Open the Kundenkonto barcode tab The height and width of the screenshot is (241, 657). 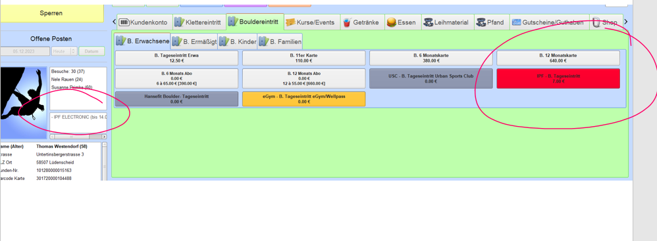pyautogui.click(x=145, y=22)
